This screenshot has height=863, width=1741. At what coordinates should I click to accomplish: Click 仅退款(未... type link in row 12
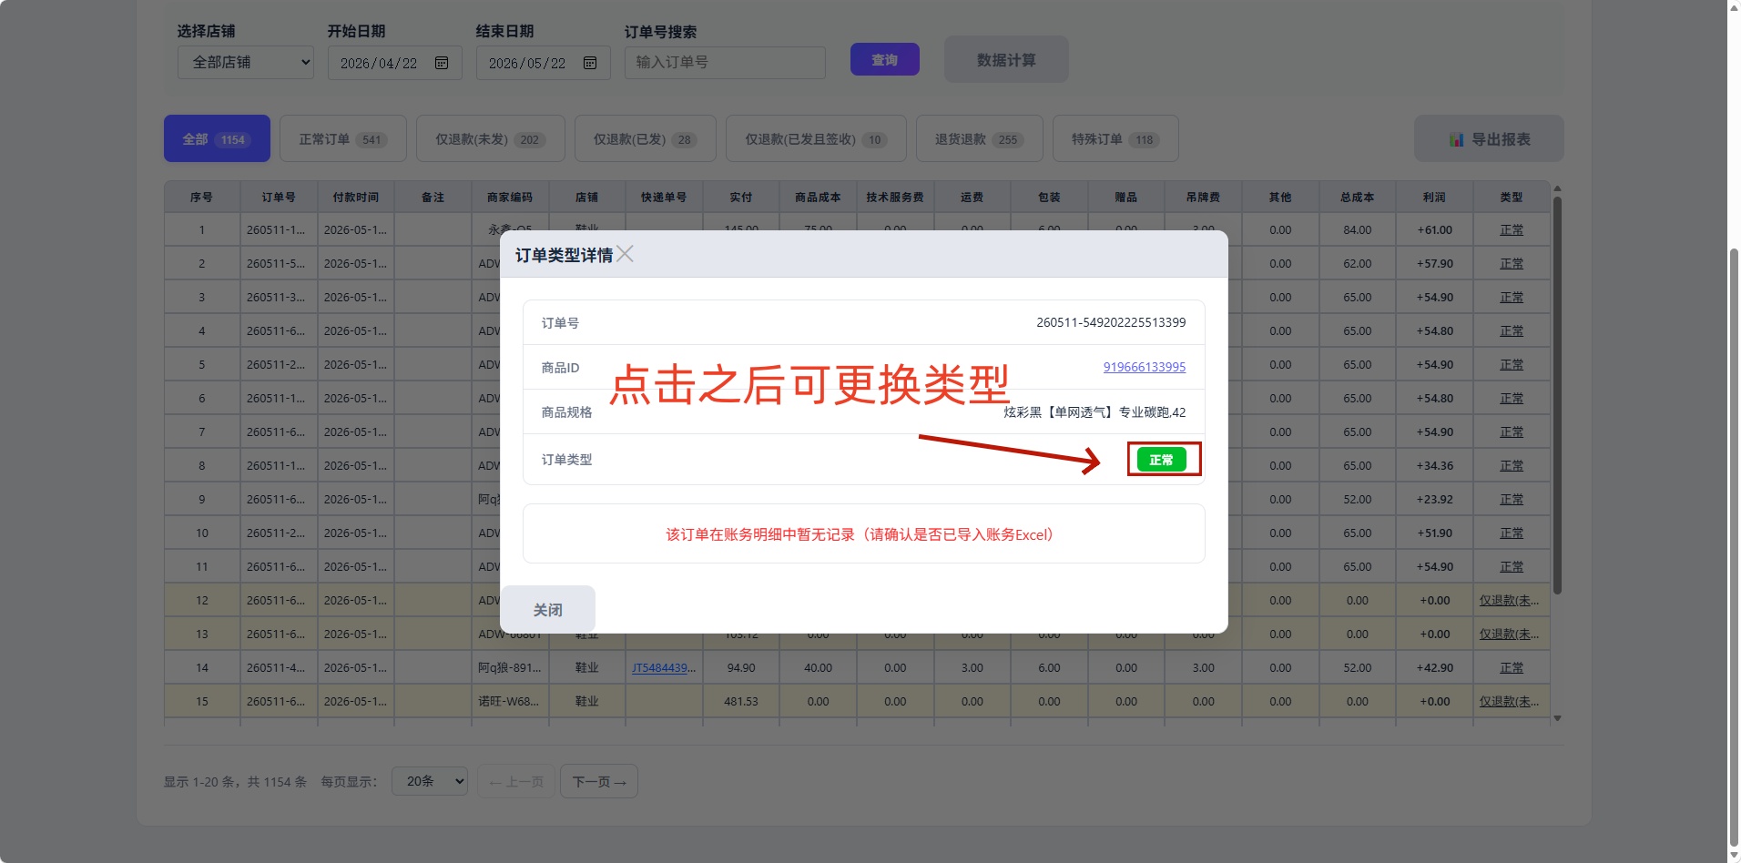pos(1509,600)
